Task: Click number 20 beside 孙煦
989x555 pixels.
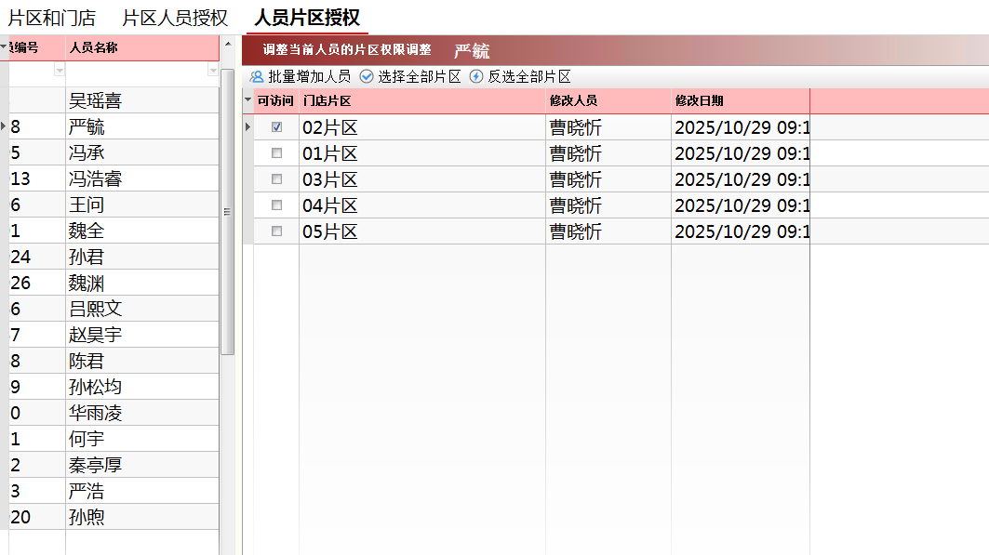Action: point(20,517)
